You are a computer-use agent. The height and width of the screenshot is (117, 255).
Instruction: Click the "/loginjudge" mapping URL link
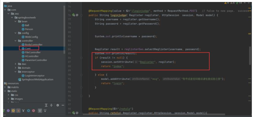tap(140, 11)
